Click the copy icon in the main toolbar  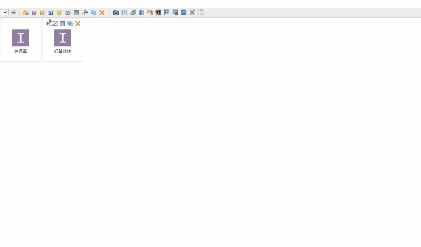point(93,12)
